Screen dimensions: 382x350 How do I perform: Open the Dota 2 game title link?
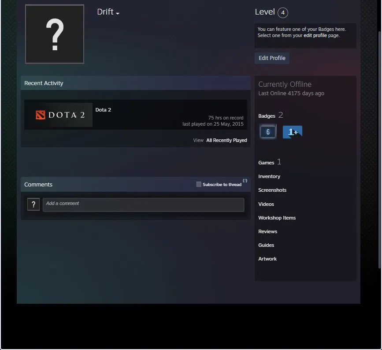click(103, 110)
